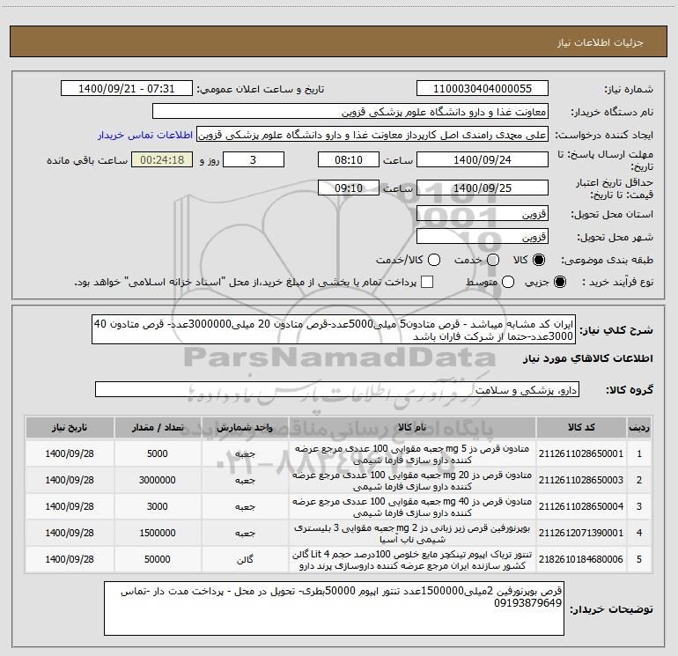The image size is (678, 656).
Task: Click the announcement date field 1400/09/21 - 07:31
Action: (x=126, y=89)
